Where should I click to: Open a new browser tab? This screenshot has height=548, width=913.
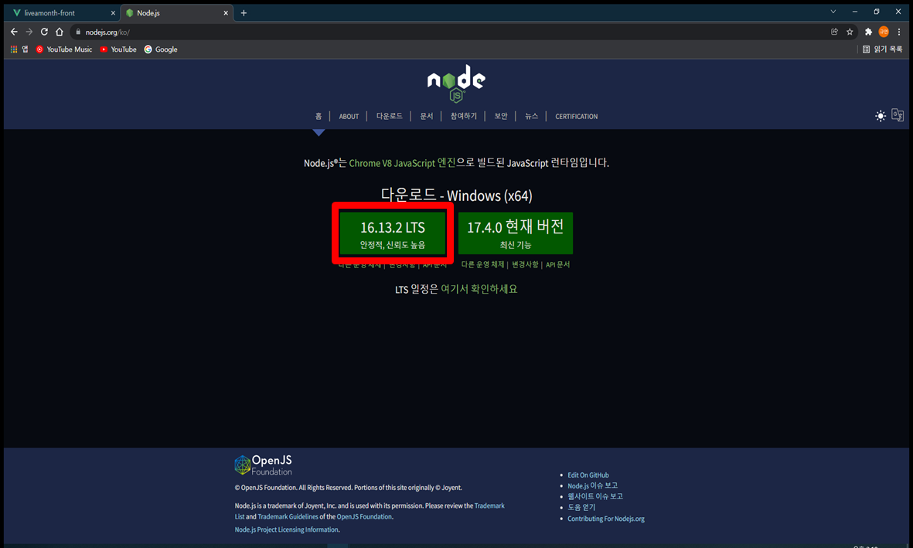click(244, 13)
